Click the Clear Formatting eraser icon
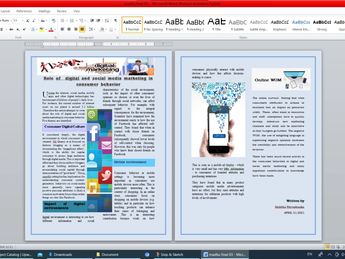Image resolution: width=345 pixels, height=259 pixels. click(x=53, y=21)
